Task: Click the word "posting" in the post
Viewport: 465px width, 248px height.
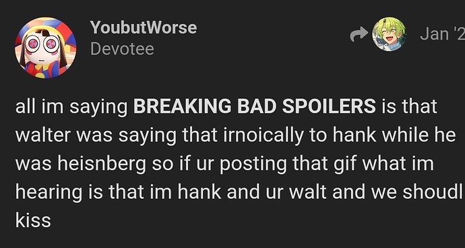Action: pyautogui.click(x=253, y=165)
